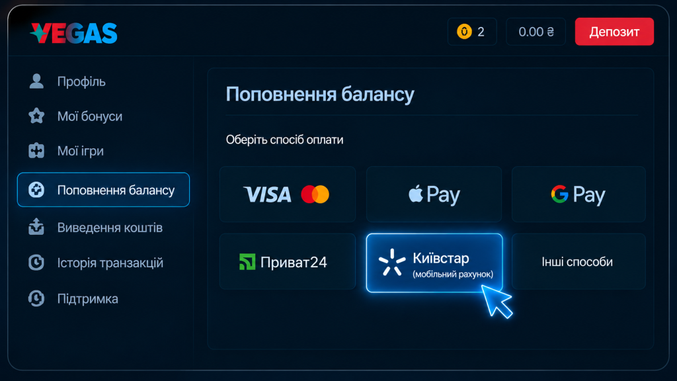The width and height of the screenshot is (677, 381).
Task: Click the Підтримка support icon
Action: (x=36, y=298)
